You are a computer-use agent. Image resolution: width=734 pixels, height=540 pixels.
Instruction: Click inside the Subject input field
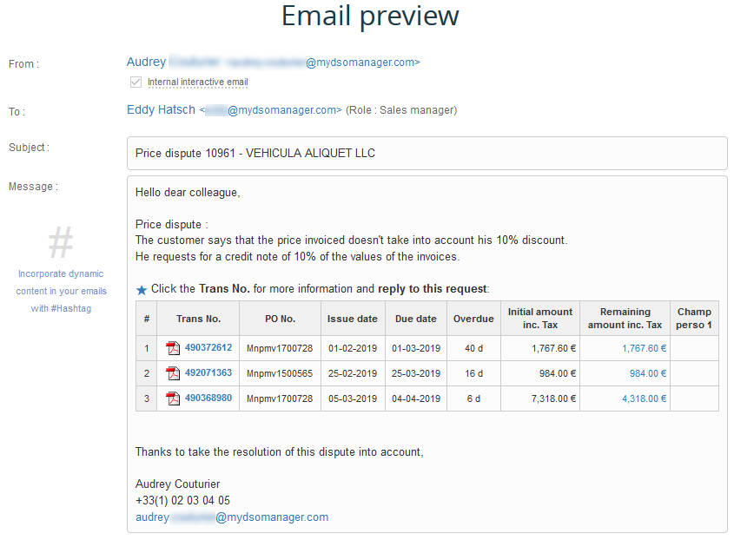click(427, 154)
